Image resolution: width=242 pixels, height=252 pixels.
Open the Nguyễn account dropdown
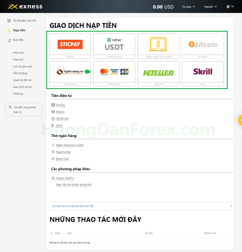point(211,7)
